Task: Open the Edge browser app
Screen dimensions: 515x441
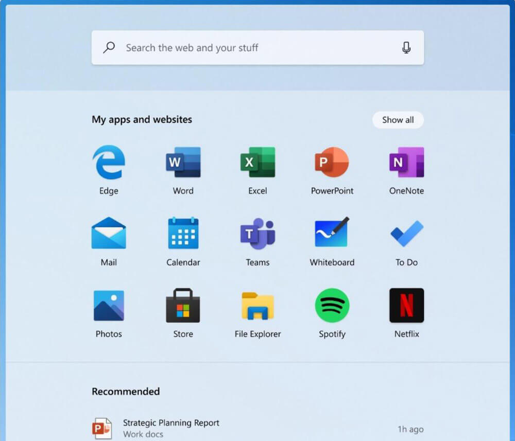Action: coord(109,162)
